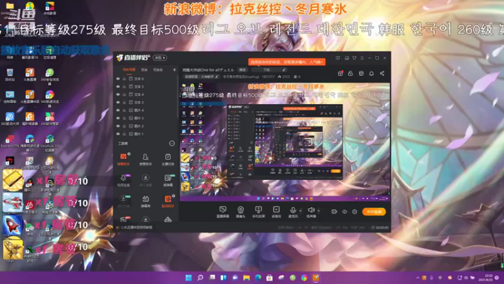Screen dimensions: 504x284
Task: Open the 歌词助手 lyrics assistant tool
Action: tap(168, 201)
